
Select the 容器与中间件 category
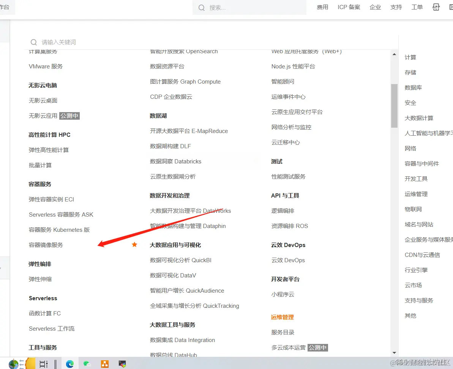point(422,164)
